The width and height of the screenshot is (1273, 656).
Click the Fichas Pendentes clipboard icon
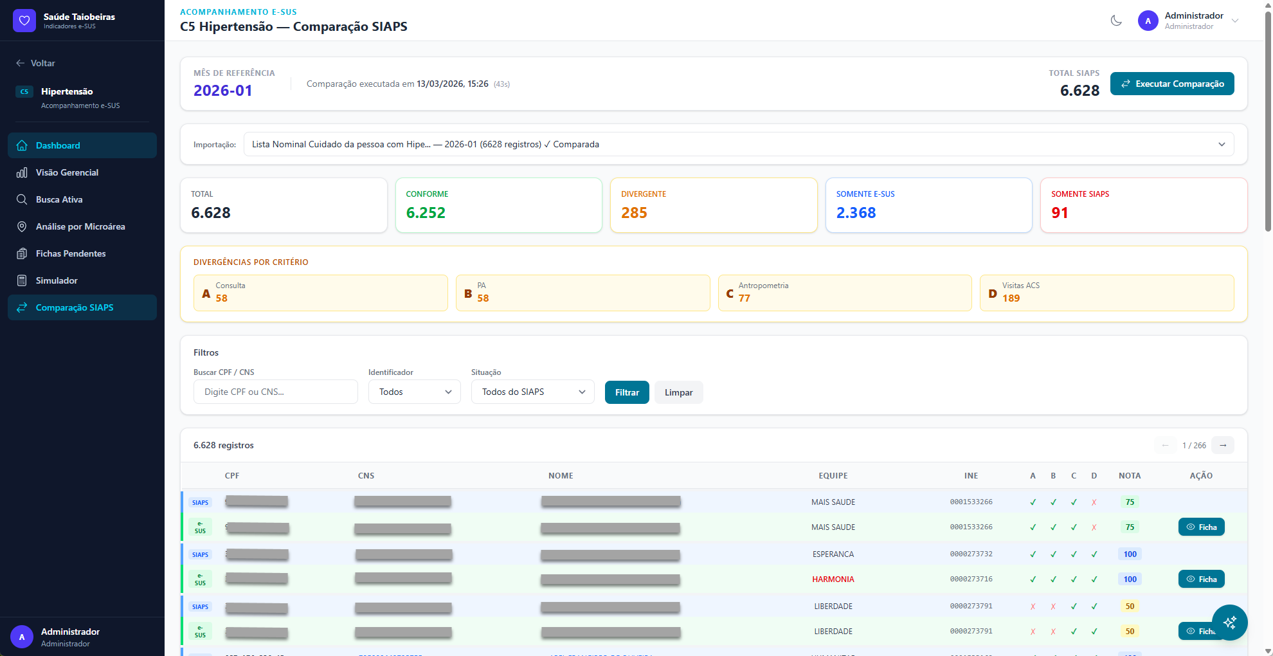(x=22, y=253)
